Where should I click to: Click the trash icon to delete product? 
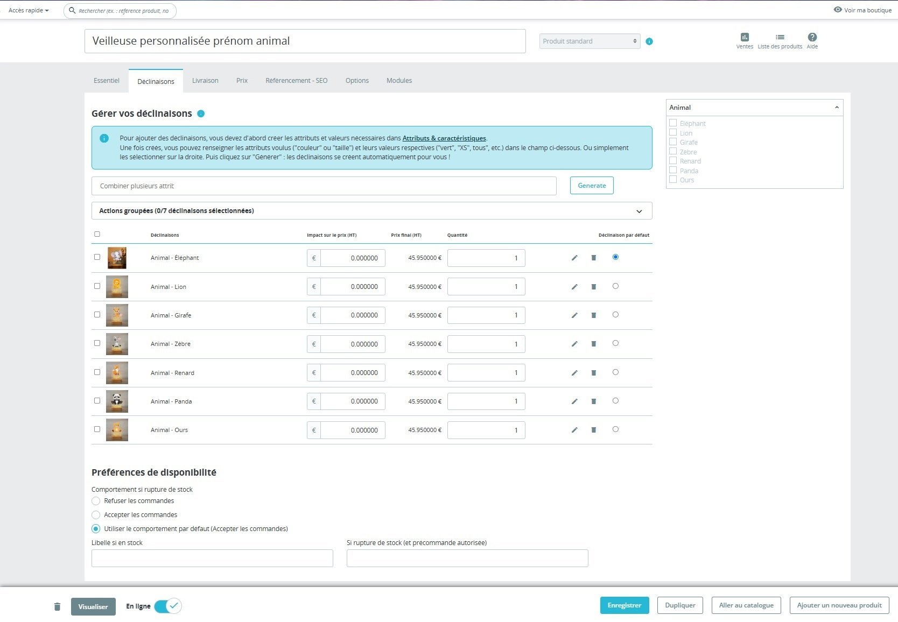pyautogui.click(x=57, y=606)
